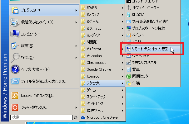This screenshot has width=189, height=124.
Task: Click the プログラム folder icon
Action: pyautogui.click(x=15, y=10)
